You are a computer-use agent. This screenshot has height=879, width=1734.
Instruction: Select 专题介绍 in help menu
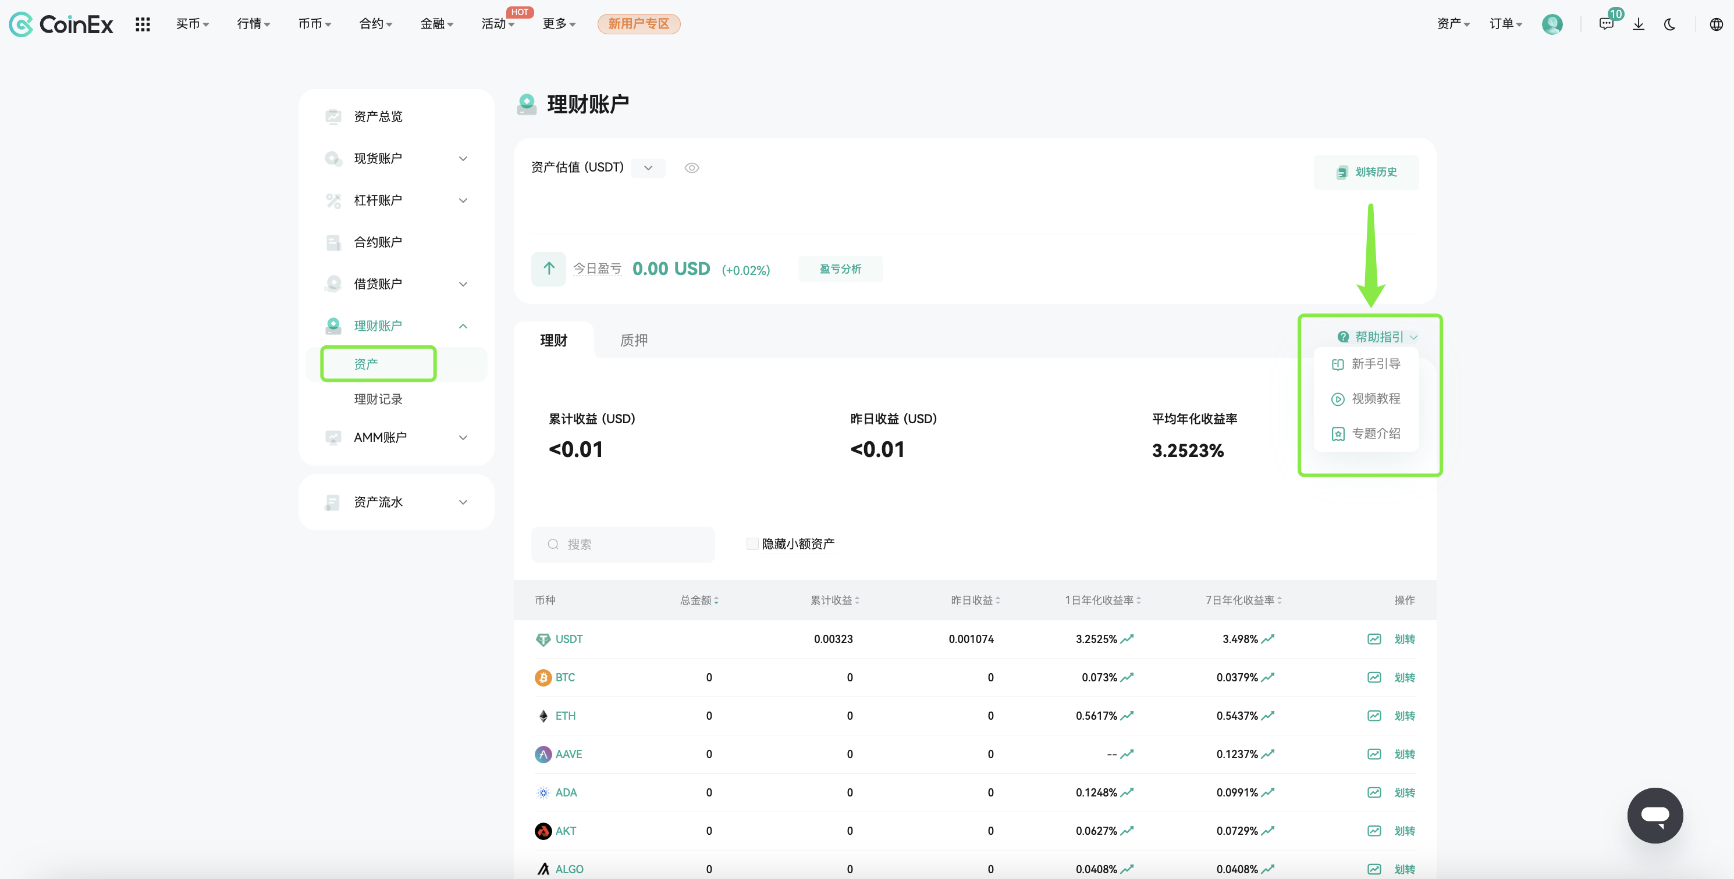click(x=1366, y=434)
